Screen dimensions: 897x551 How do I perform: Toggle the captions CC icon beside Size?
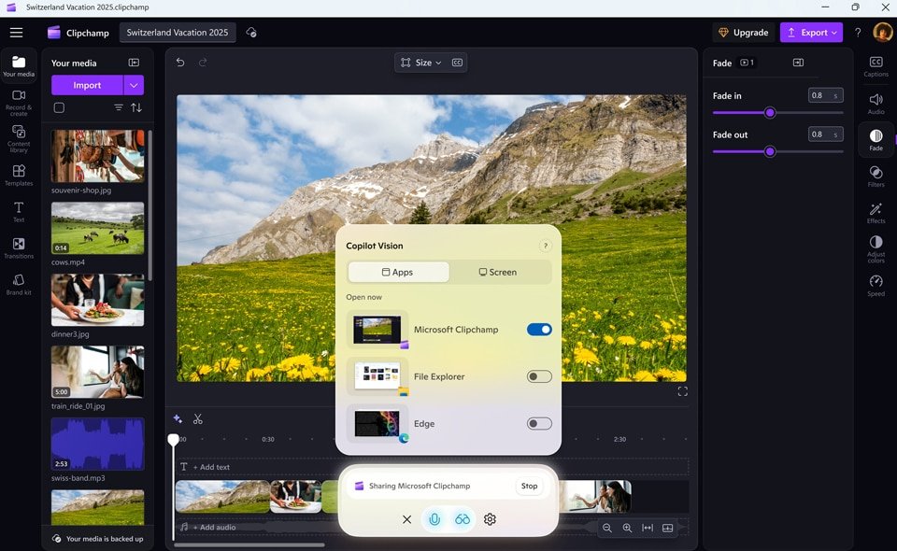pyautogui.click(x=457, y=63)
